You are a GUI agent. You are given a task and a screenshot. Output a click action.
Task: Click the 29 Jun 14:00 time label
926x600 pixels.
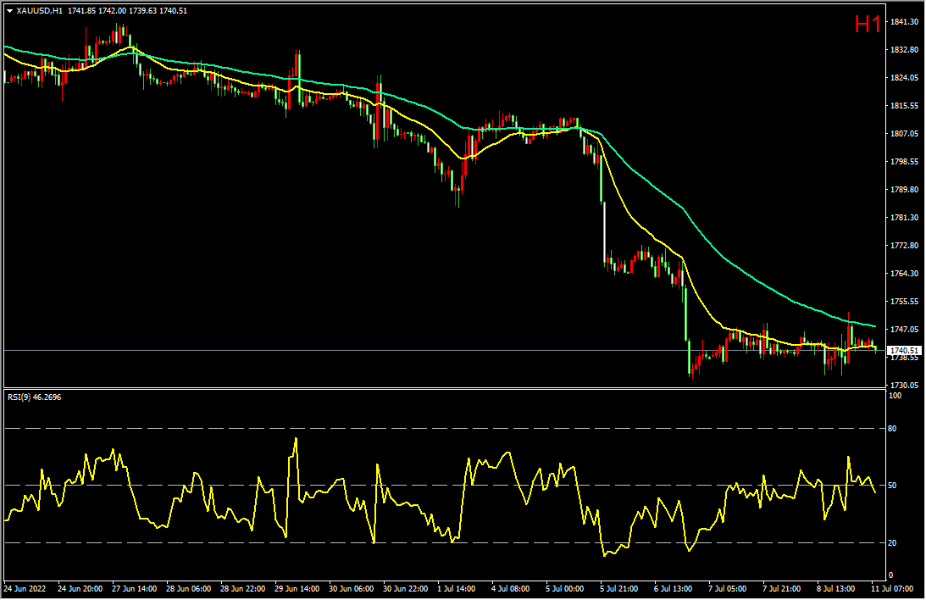tap(297, 589)
